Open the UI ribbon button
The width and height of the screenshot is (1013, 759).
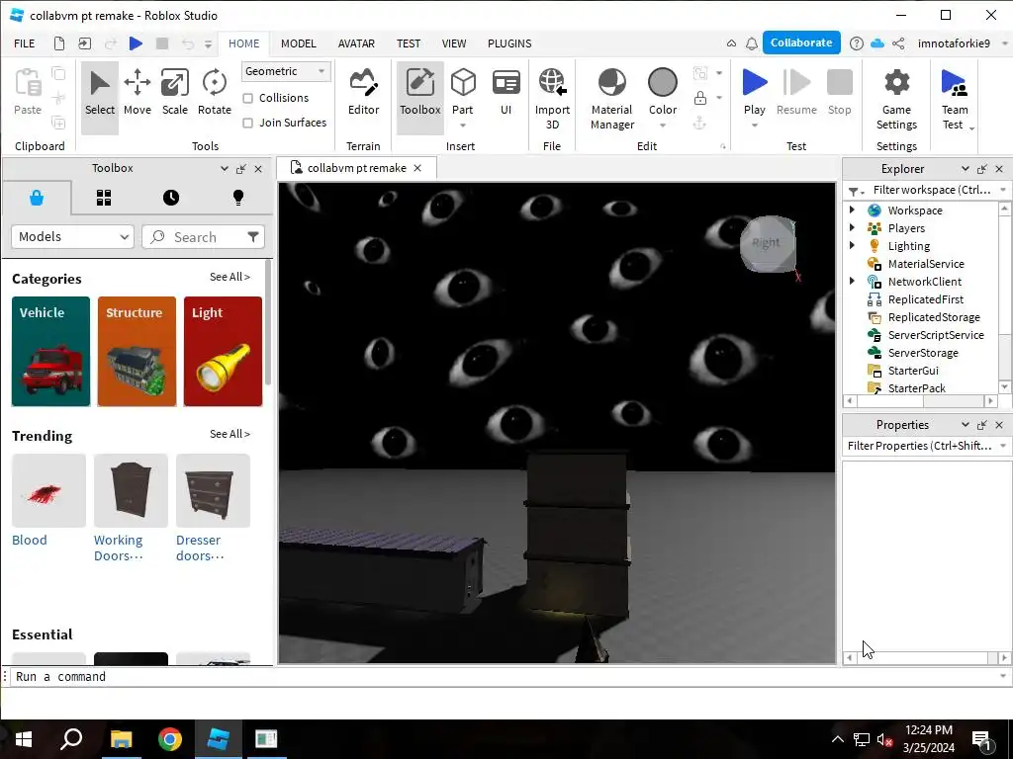click(506, 92)
